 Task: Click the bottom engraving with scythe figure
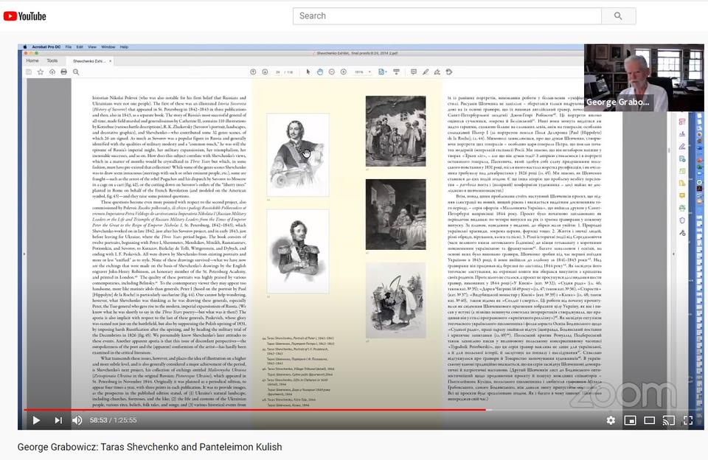395,301
